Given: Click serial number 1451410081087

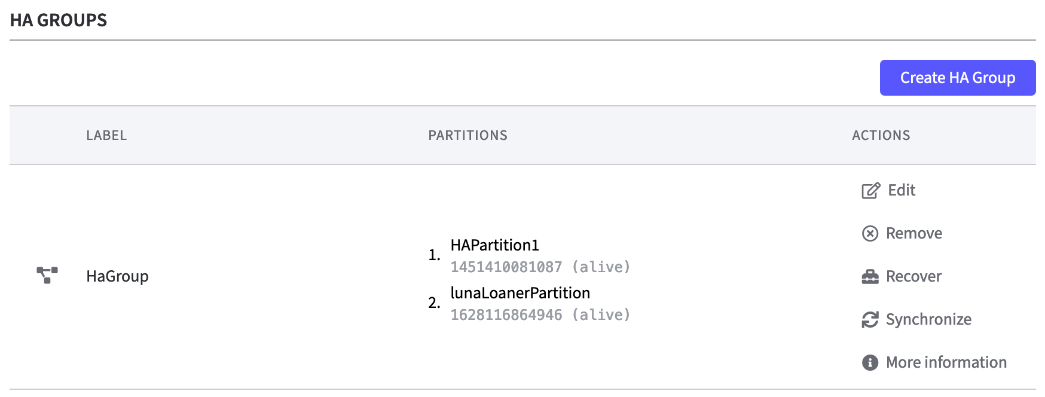Looking at the screenshot, I should tap(506, 267).
